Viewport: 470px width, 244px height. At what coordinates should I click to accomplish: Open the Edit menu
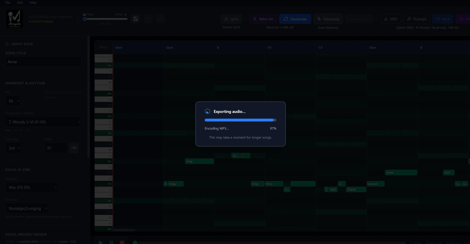20,3
